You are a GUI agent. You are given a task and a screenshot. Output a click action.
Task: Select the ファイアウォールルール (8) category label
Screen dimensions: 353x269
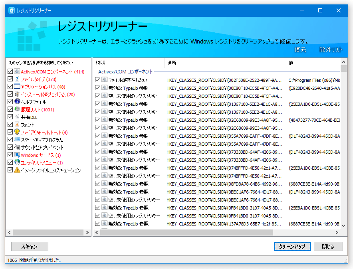(x=44, y=133)
